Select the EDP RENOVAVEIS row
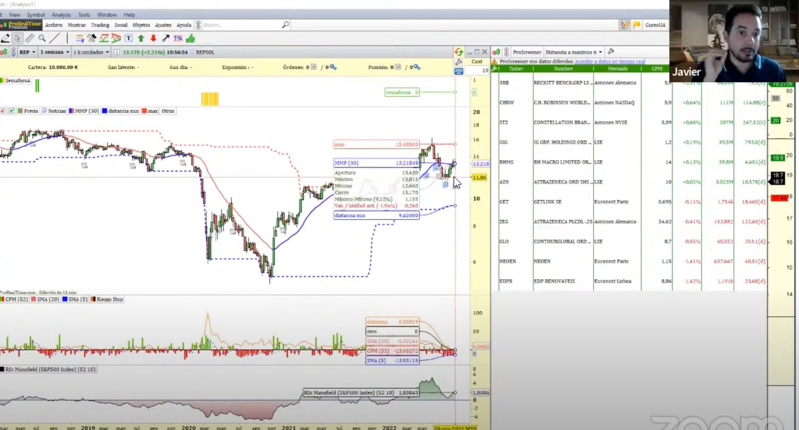The height and width of the screenshot is (430, 799). click(632, 281)
